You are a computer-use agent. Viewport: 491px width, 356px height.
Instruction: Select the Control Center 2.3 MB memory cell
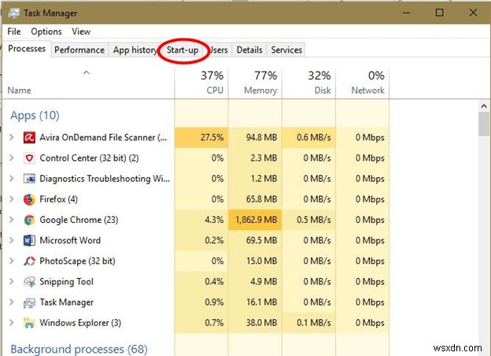tap(255, 158)
